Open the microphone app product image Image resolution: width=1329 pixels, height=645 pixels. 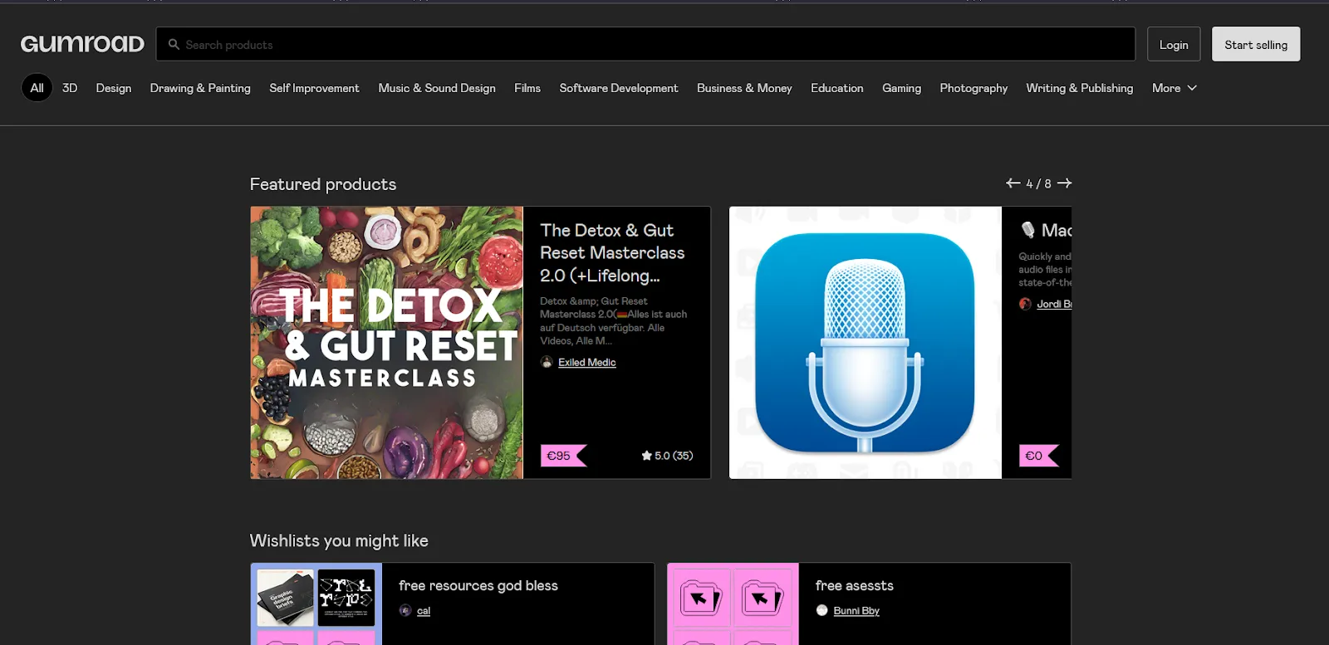866,343
